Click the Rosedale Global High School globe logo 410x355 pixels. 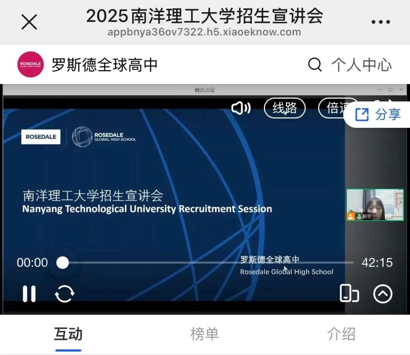click(104, 137)
